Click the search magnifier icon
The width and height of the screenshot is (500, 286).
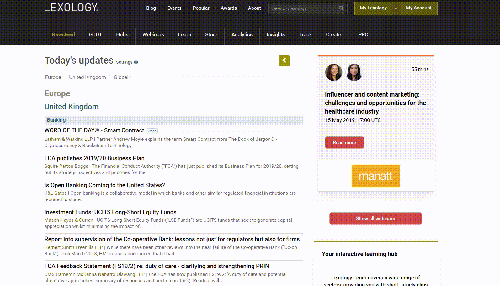(341, 8)
